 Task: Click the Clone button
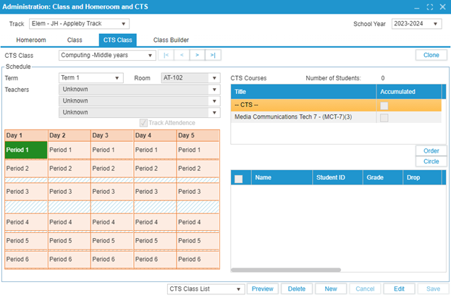tap(431, 55)
